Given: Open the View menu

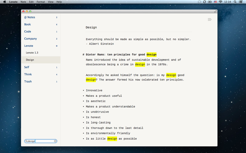Looking at the screenshot, I should 51,2.
